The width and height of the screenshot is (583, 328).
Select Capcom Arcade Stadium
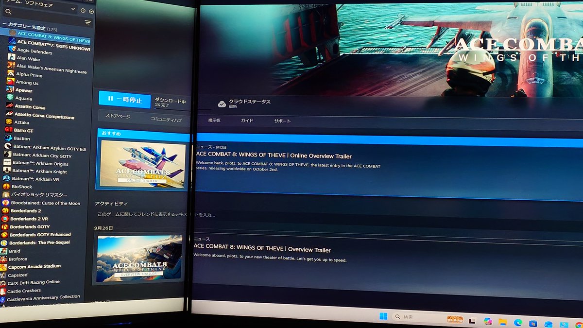tap(34, 266)
